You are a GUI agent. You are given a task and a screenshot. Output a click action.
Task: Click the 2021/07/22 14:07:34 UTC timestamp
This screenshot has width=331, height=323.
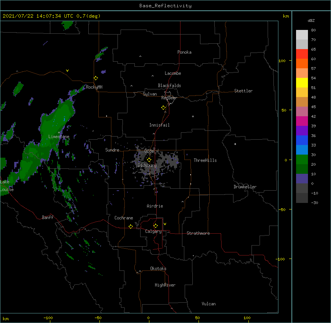tap(38, 16)
